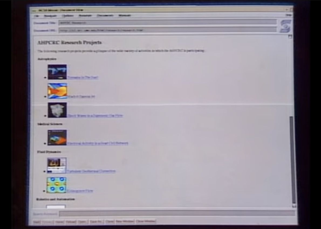Open the Electrical Activity in Heart Cell Network link
This screenshot has width=321, height=229.
coord(98,143)
